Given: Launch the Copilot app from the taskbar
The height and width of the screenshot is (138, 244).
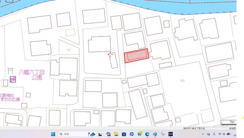Looking at the screenshot, I should 108,134.
